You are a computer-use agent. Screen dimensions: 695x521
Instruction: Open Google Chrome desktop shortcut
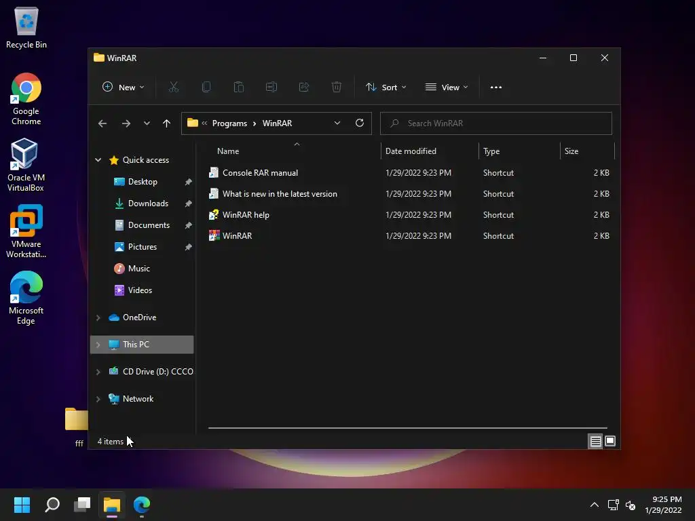coord(26,99)
